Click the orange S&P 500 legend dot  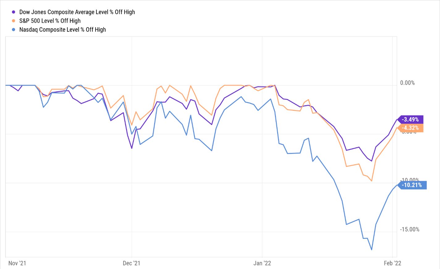click(x=14, y=21)
